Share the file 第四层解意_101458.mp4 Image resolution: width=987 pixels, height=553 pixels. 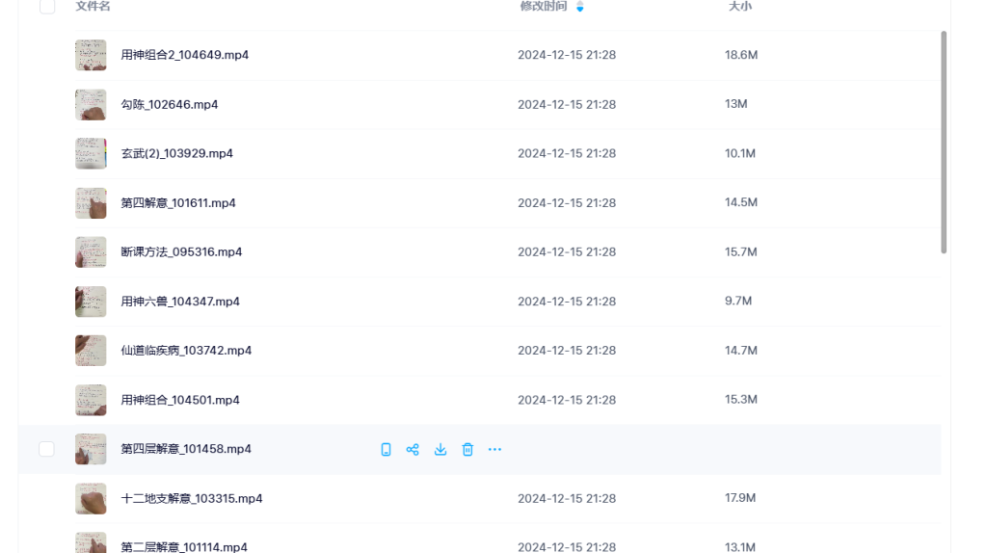tap(413, 449)
